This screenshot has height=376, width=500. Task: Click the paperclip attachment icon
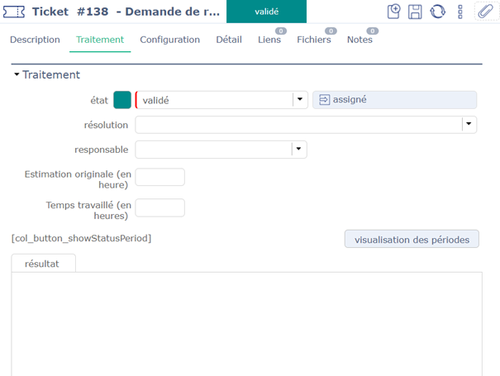pos(485,12)
